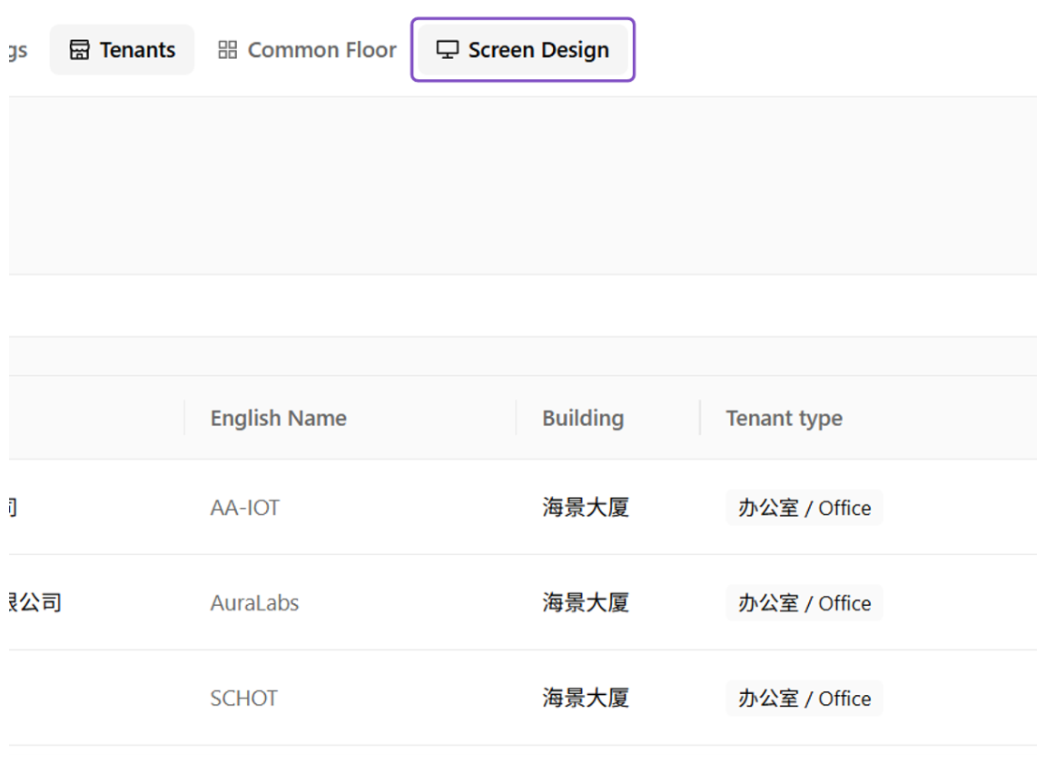1046x764 pixels.
Task: Click the Tenant type column header
Action: pos(784,418)
